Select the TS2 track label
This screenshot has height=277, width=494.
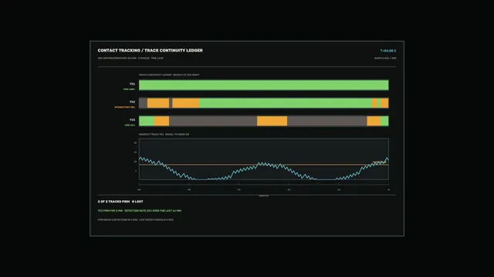(132, 102)
